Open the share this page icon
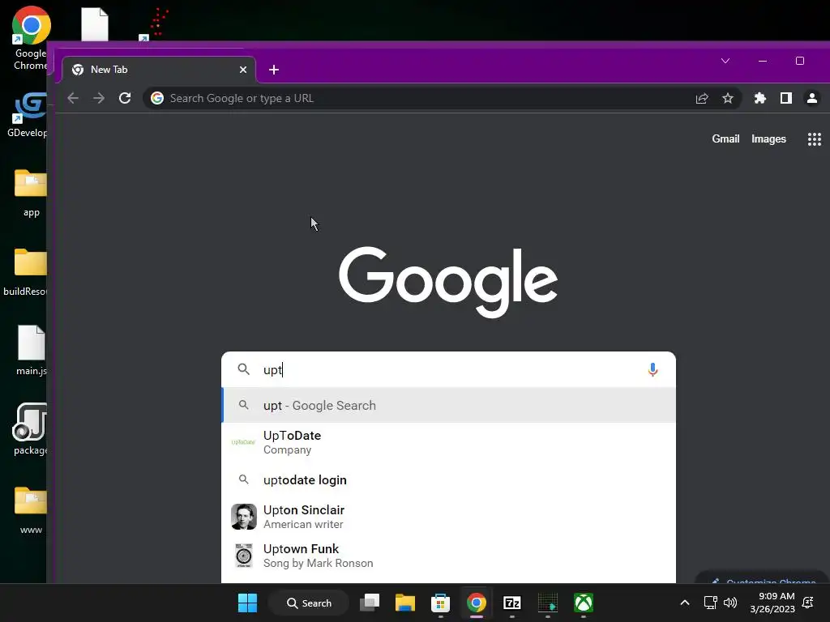Image resolution: width=830 pixels, height=622 pixels. (x=702, y=98)
